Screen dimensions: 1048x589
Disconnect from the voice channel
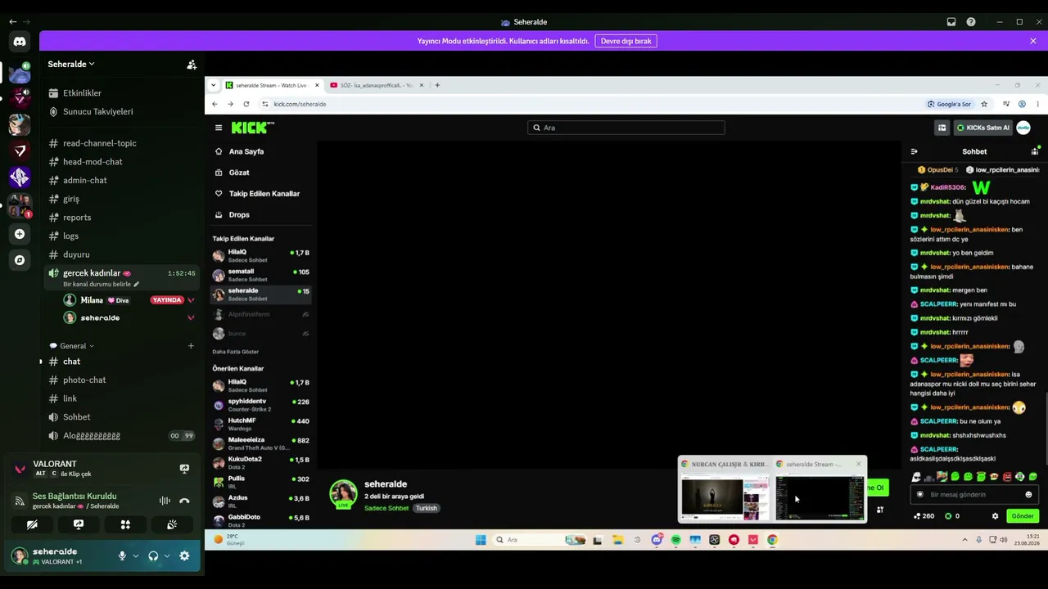[184, 501]
